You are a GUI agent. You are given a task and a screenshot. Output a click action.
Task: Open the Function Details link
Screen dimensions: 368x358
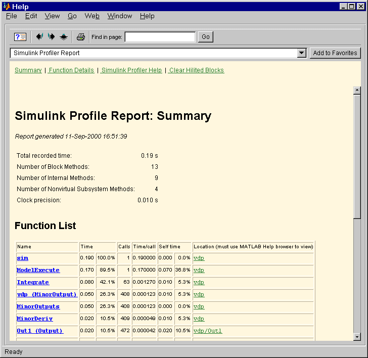click(x=71, y=70)
